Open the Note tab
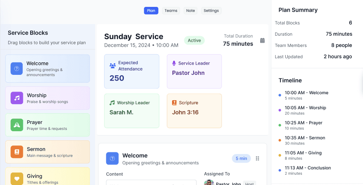The width and height of the screenshot is (363, 185). tap(190, 11)
